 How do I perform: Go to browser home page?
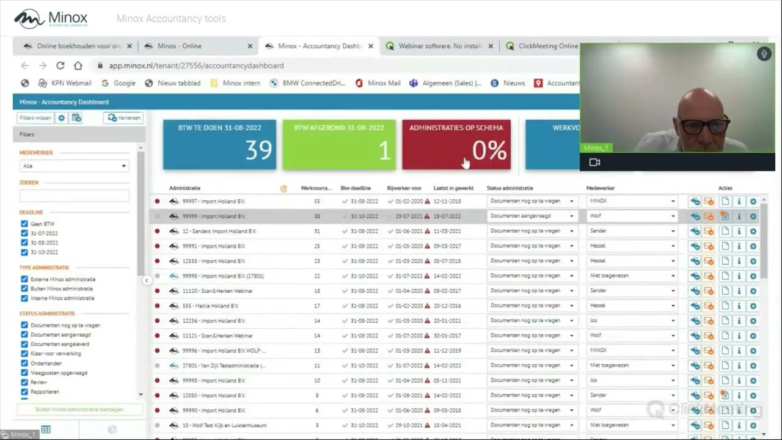point(78,65)
